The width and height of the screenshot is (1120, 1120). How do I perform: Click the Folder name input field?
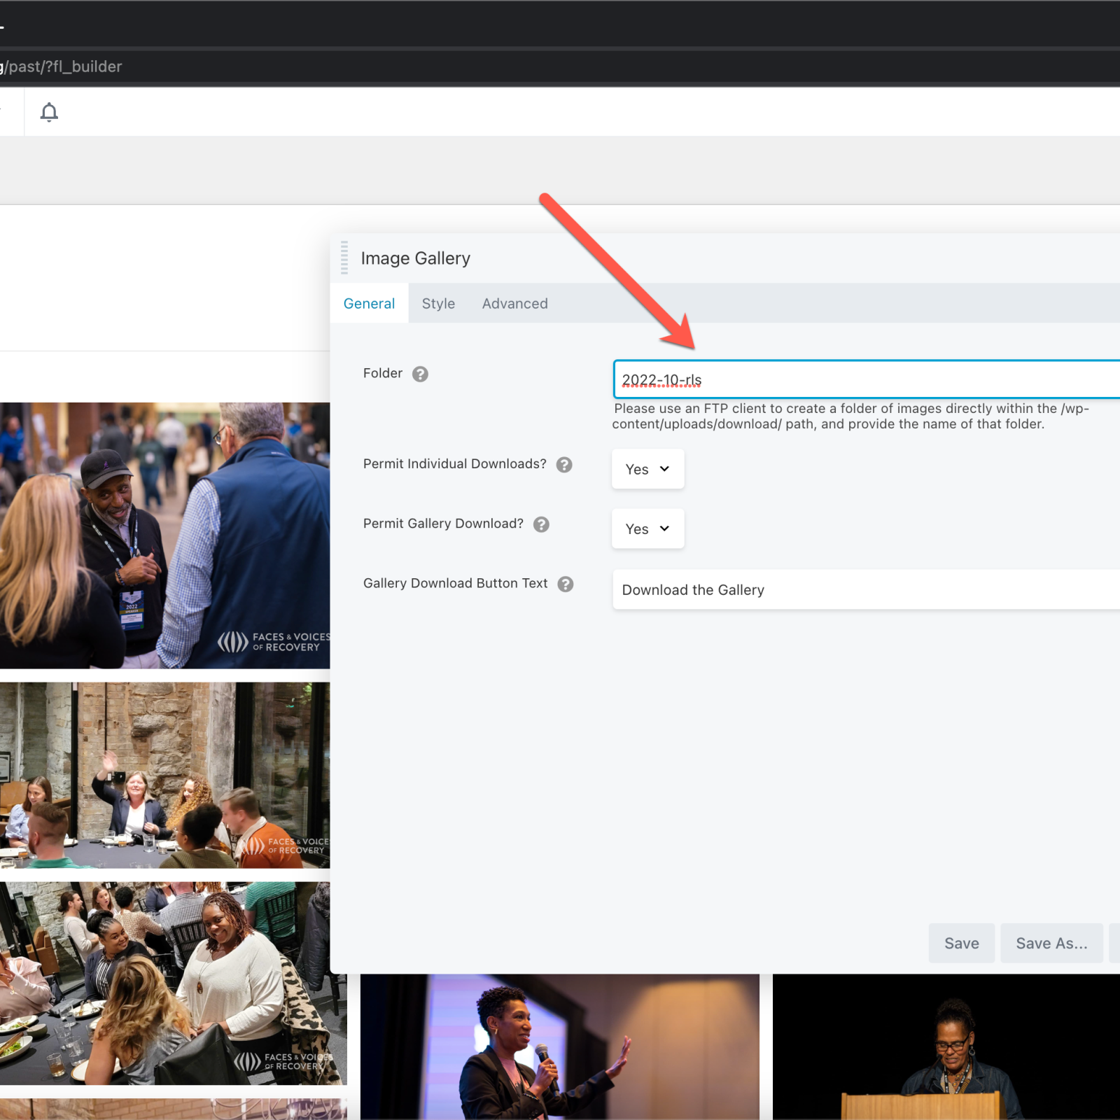(x=866, y=380)
